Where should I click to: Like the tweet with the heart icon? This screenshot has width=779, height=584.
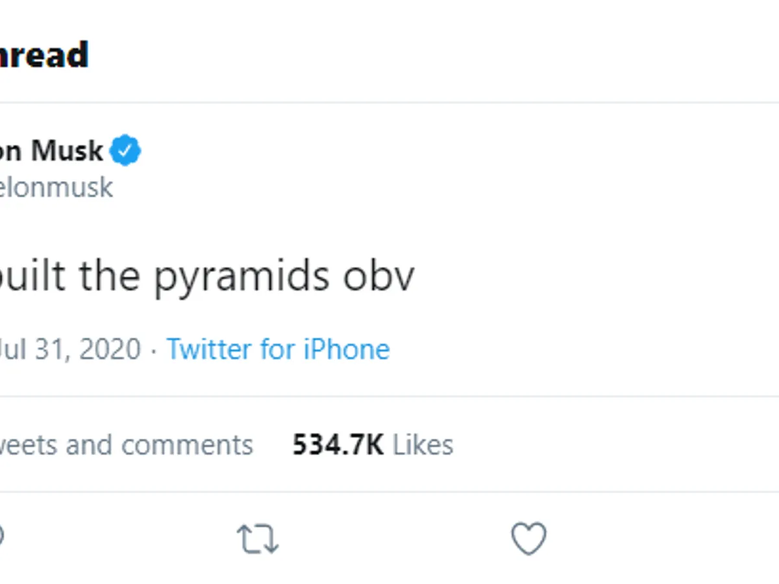[528, 539]
